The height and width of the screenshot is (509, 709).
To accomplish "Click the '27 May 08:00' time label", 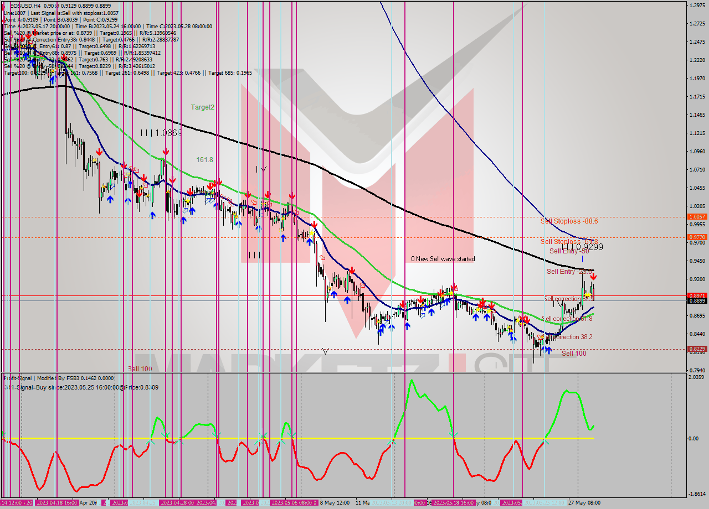I will [x=584, y=503].
